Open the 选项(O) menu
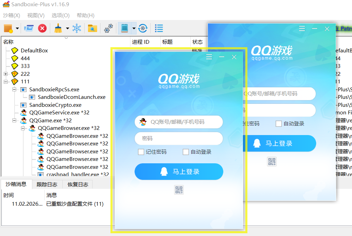 coord(61,16)
